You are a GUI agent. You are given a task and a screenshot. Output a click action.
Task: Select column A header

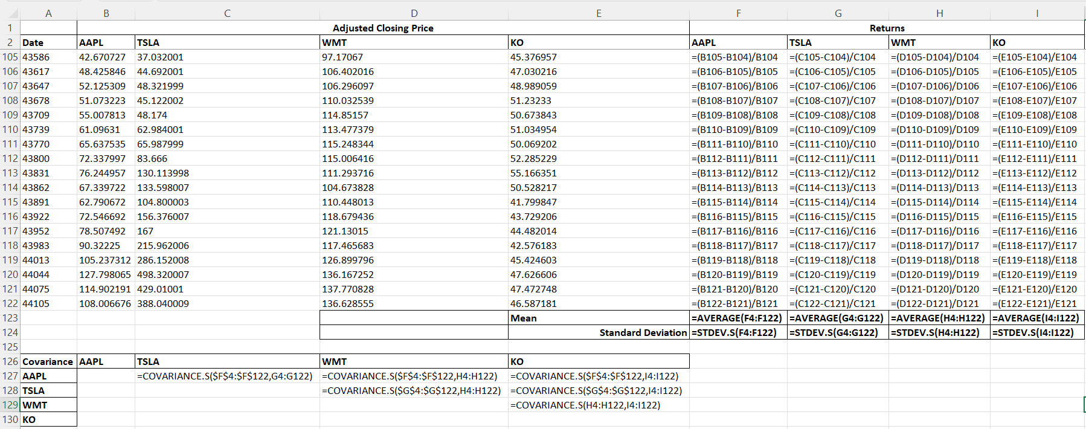48,13
